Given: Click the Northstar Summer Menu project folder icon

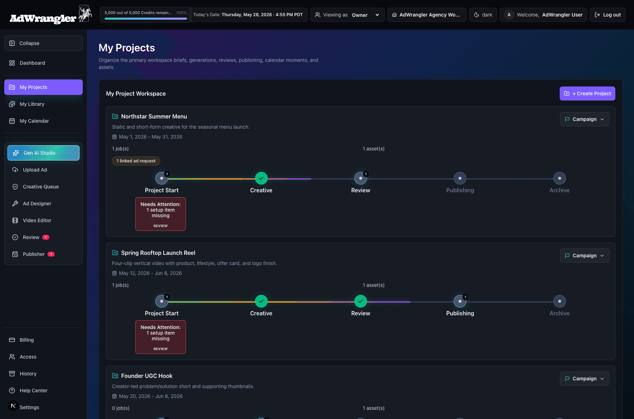Looking at the screenshot, I should [x=115, y=116].
